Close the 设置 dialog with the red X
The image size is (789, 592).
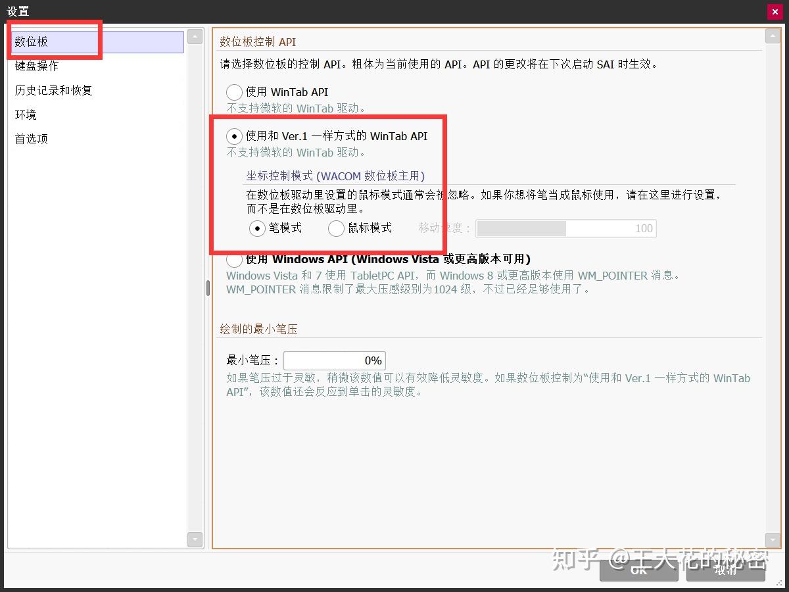pyautogui.click(x=775, y=11)
